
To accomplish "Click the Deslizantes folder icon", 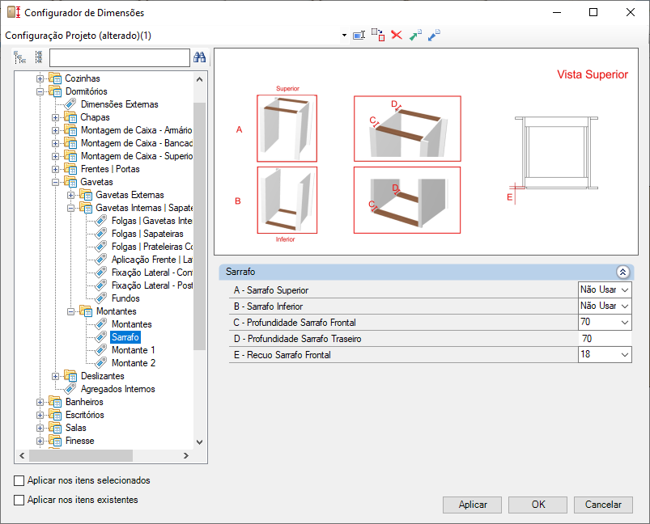I will [70, 376].
